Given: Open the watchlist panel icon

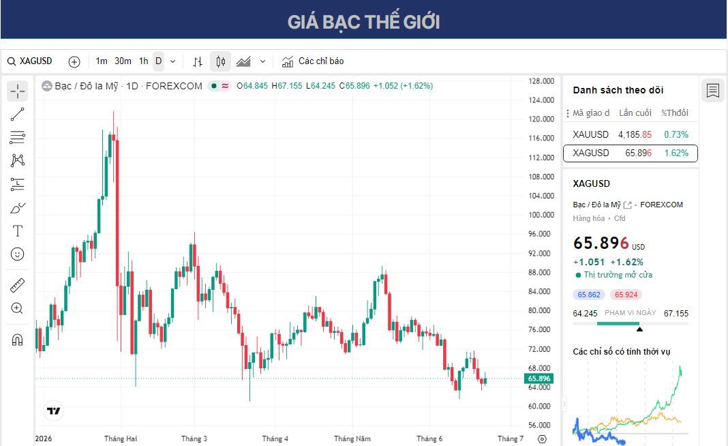Looking at the screenshot, I should pos(713,90).
